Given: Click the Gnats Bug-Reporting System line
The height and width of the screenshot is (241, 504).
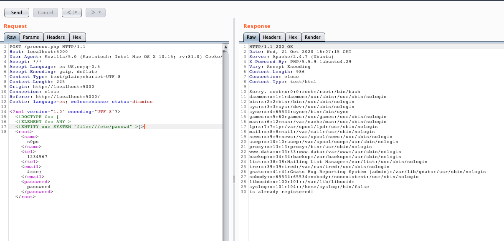Looking at the screenshot, I should [367, 172].
